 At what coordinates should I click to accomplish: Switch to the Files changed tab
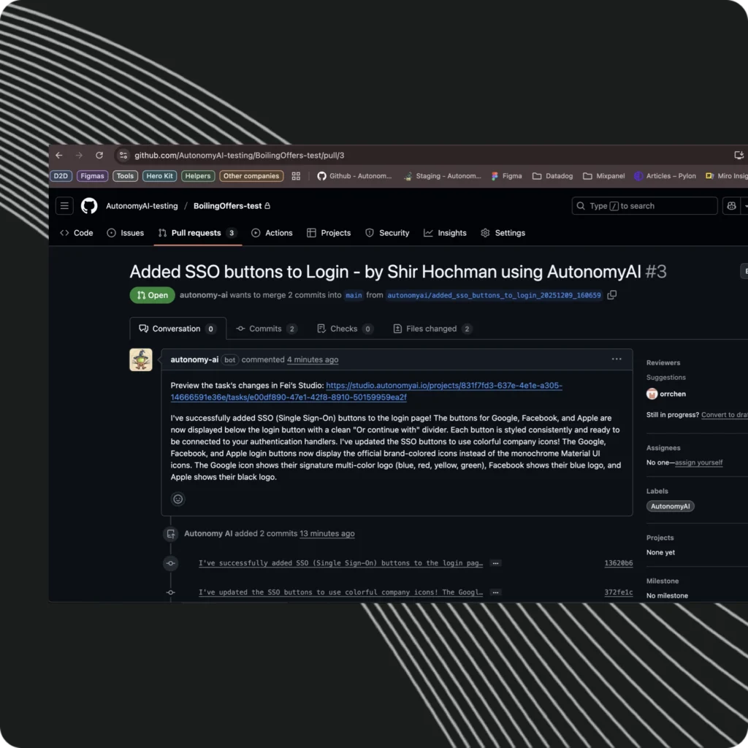click(432, 329)
